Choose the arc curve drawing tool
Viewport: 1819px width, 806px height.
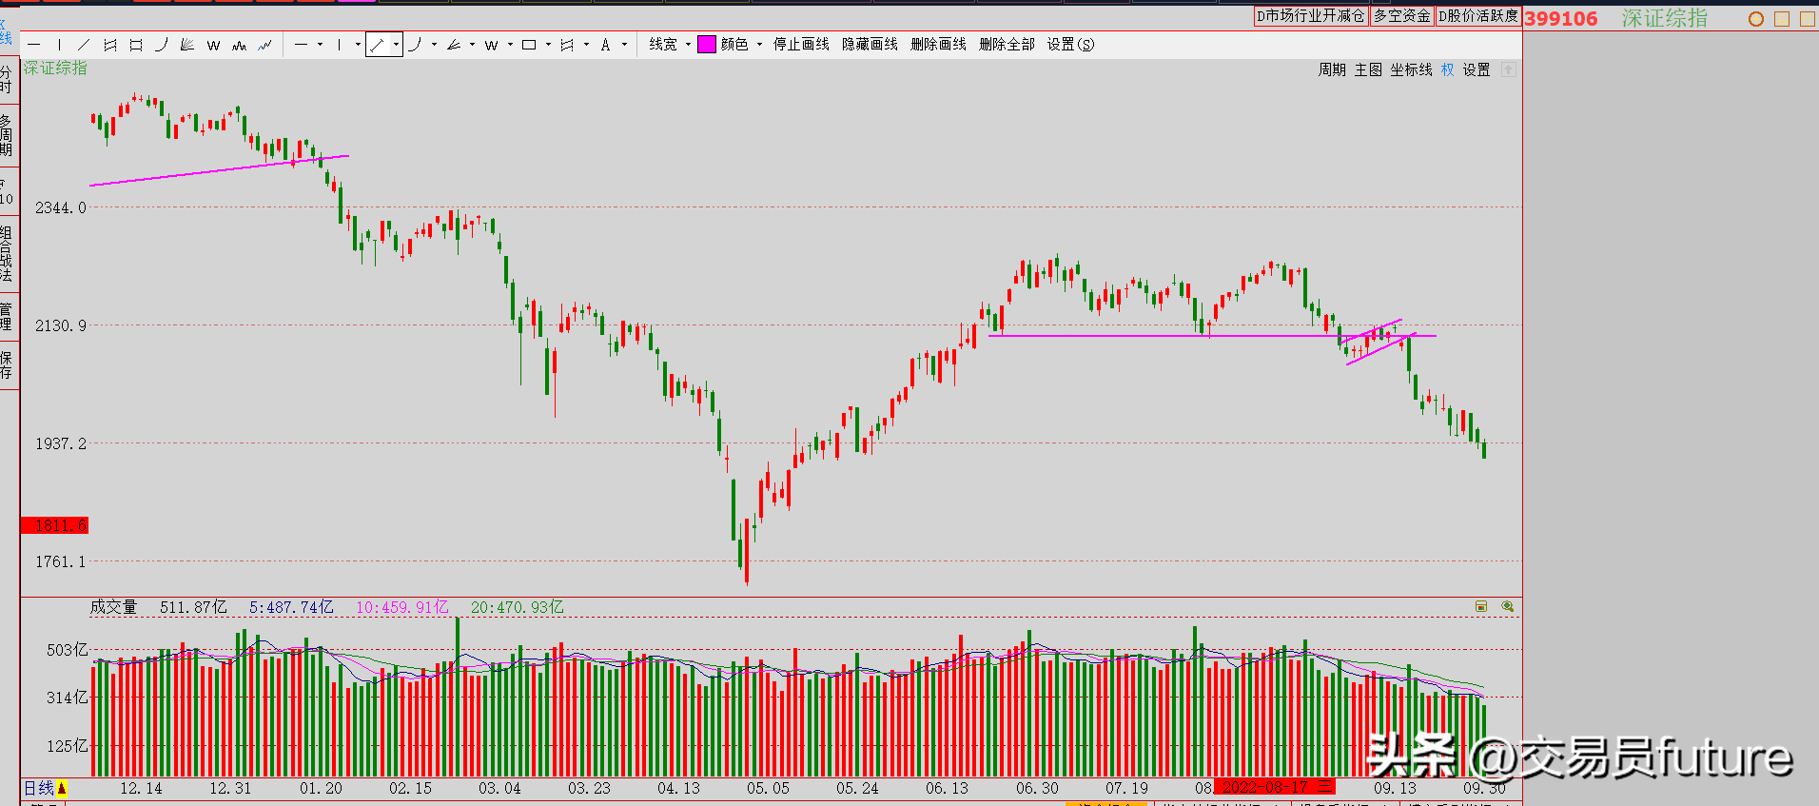(x=162, y=45)
